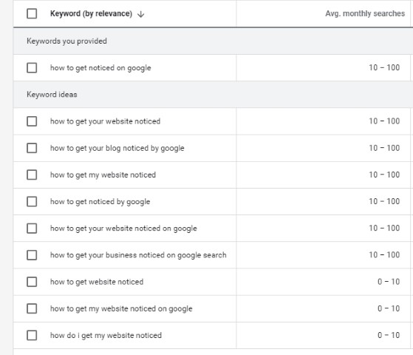Click 'how to get your business noticed on google search'
This screenshot has height=355, width=413.
(x=138, y=255)
